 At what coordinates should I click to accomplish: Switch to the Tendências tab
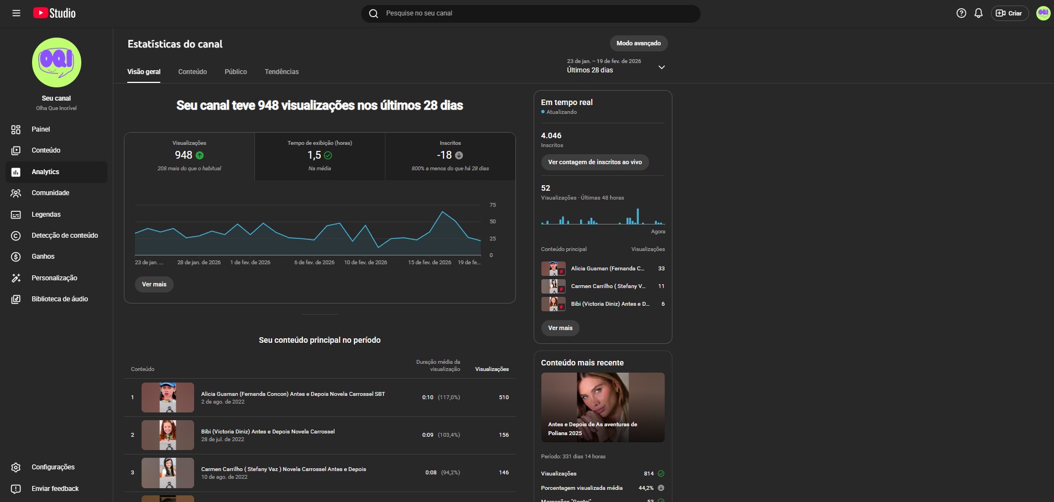point(281,72)
